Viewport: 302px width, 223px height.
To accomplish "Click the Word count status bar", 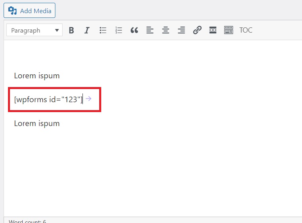I will point(28,221).
